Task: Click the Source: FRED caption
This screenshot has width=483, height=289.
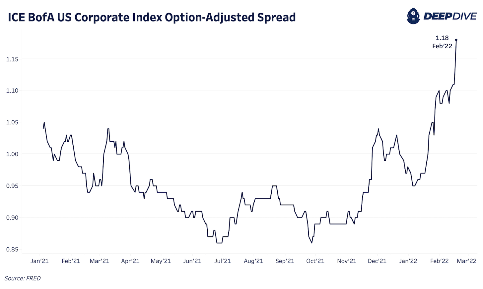Action: tap(23, 278)
